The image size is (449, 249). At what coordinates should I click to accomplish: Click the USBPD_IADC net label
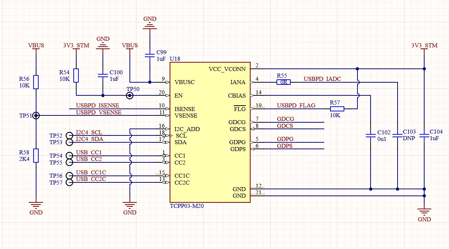click(x=322, y=79)
